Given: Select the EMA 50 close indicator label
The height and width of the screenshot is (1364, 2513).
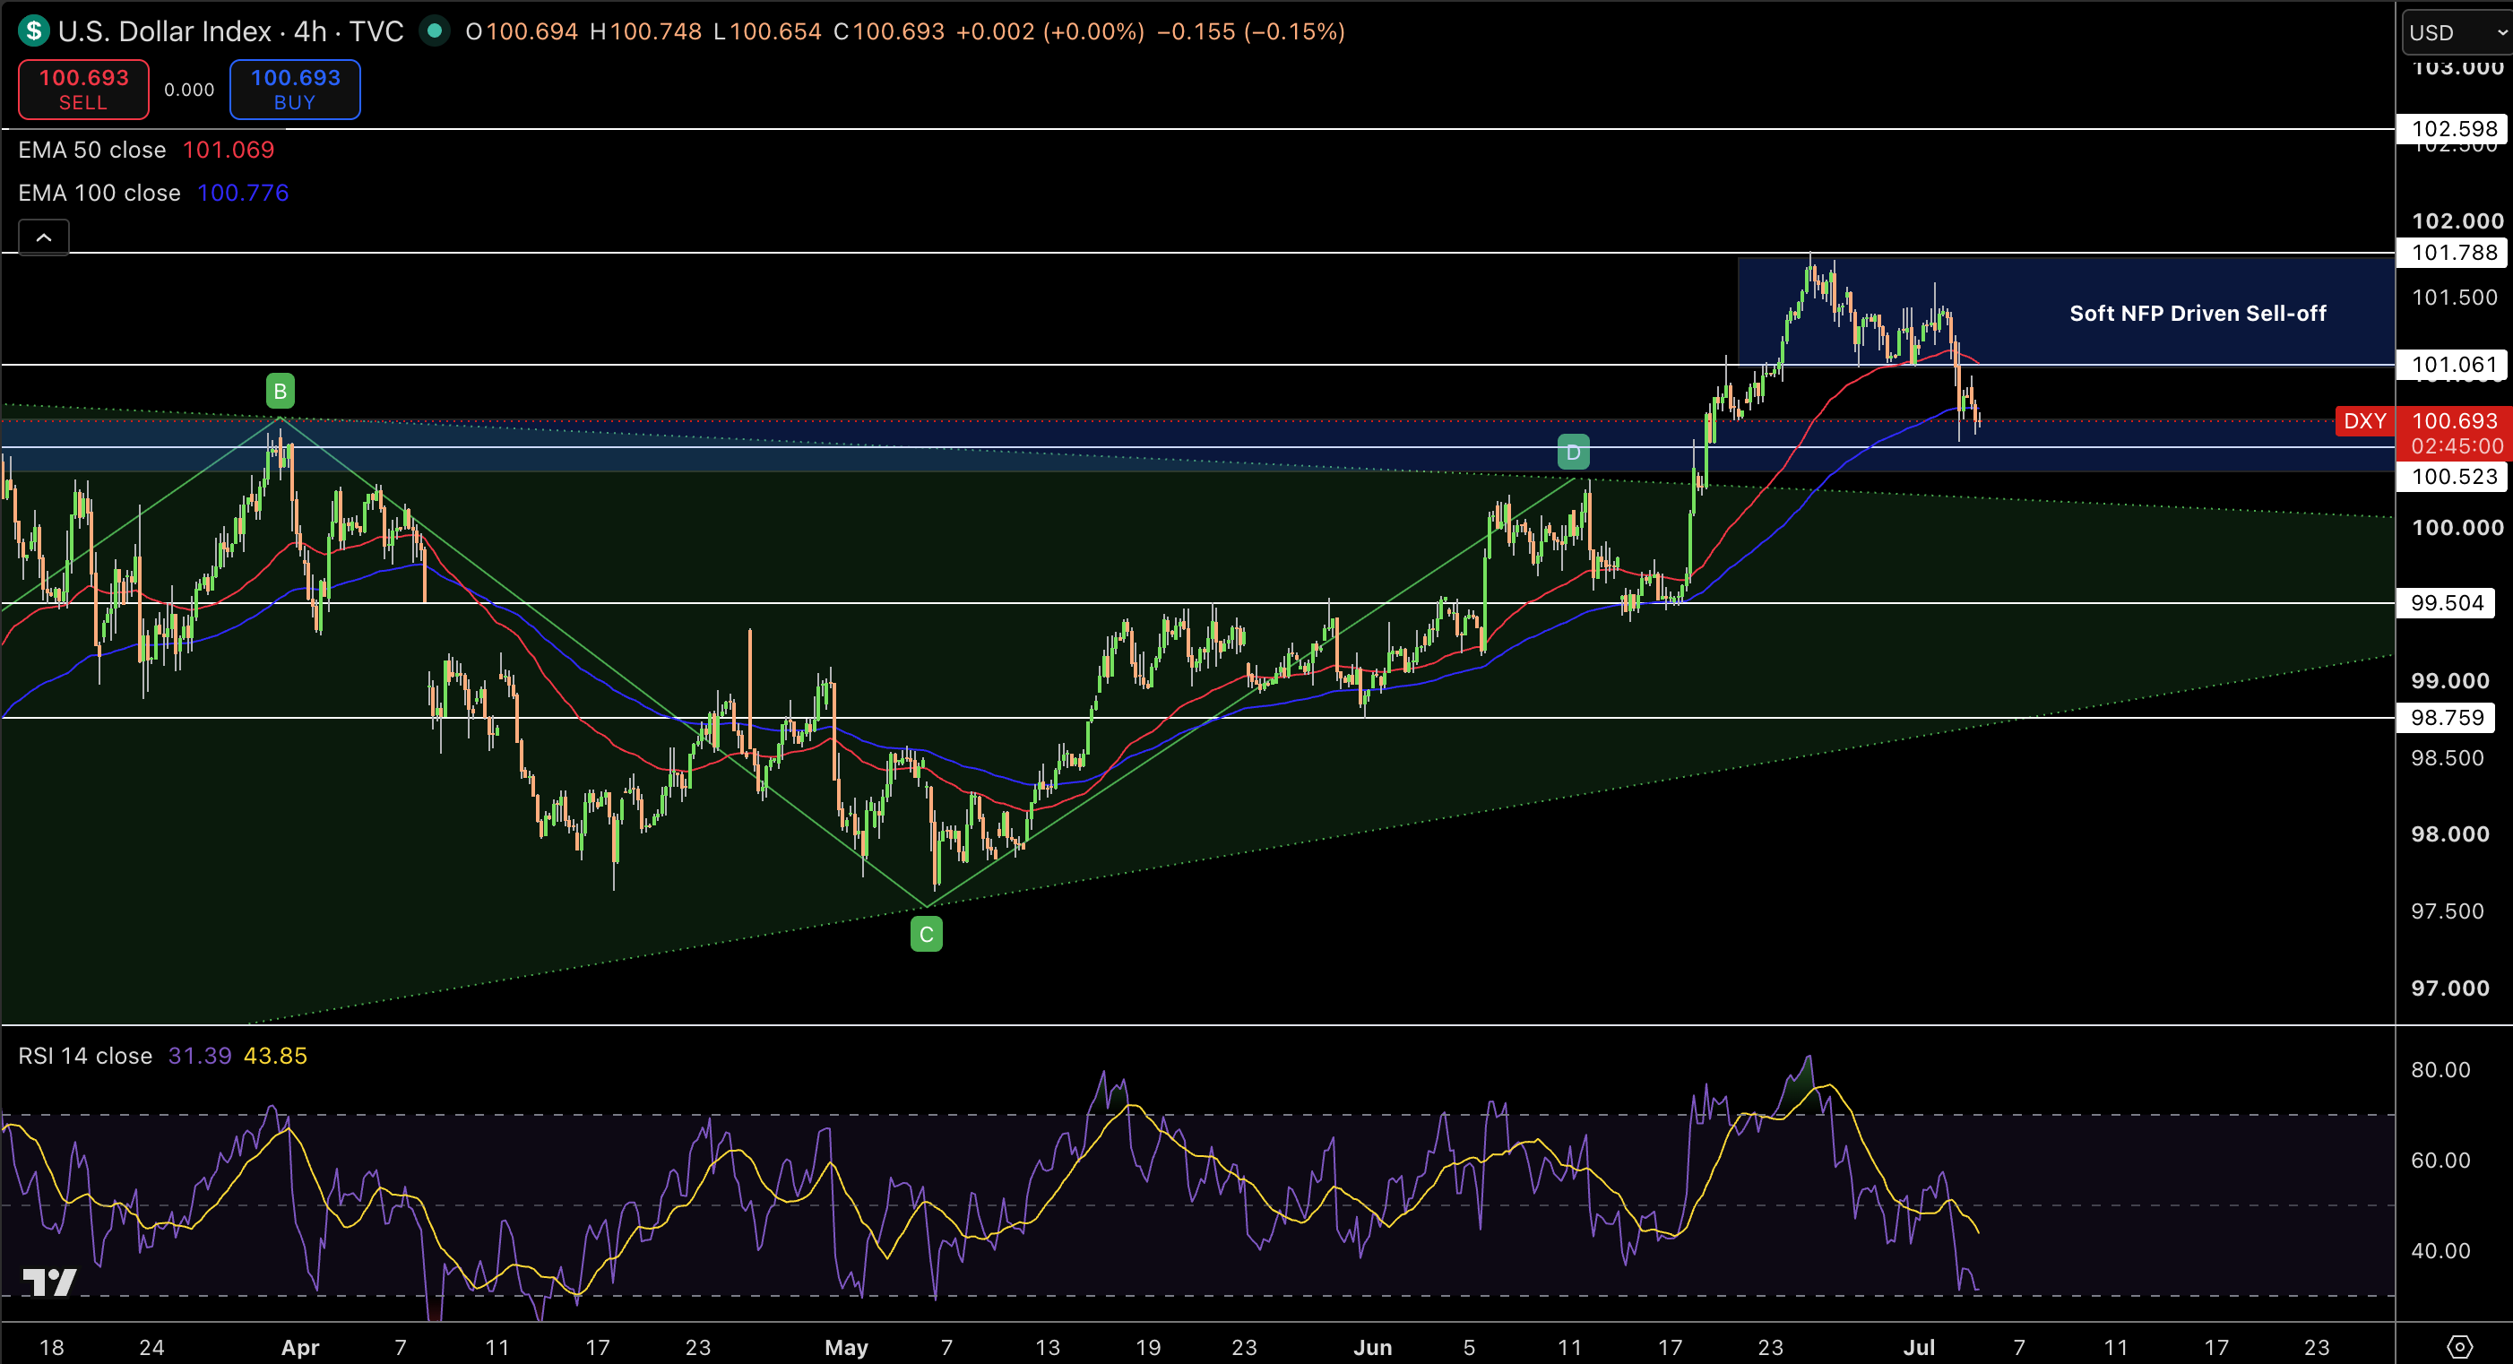Looking at the screenshot, I should point(91,151).
